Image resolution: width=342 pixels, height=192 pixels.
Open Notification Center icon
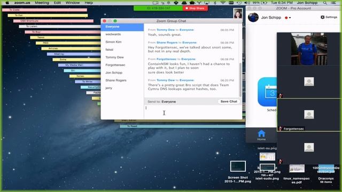[333, 3]
